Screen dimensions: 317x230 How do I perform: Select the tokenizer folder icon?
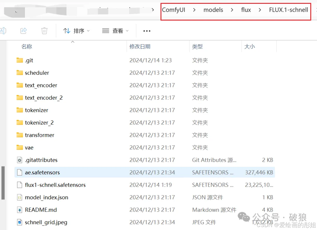[20, 110]
